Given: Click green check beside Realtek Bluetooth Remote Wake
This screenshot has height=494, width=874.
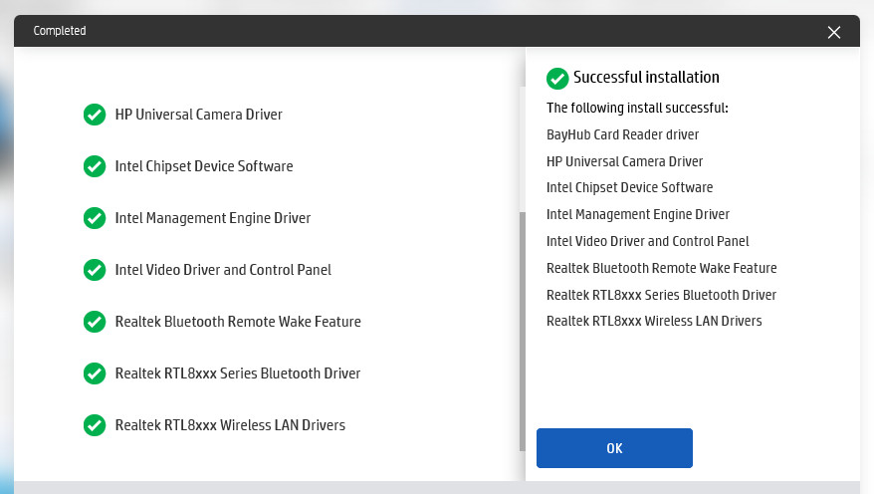Looking at the screenshot, I should pyautogui.click(x=95, y=322).
